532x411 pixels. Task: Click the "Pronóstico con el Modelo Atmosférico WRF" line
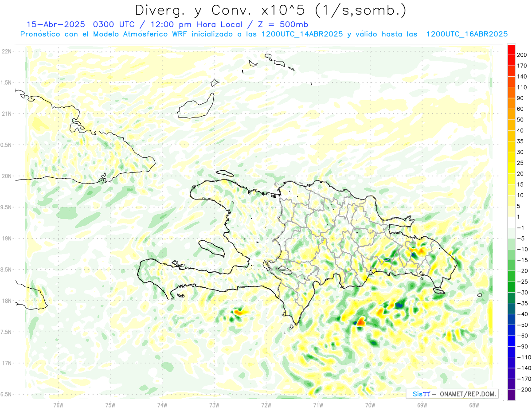click(264, 34)
